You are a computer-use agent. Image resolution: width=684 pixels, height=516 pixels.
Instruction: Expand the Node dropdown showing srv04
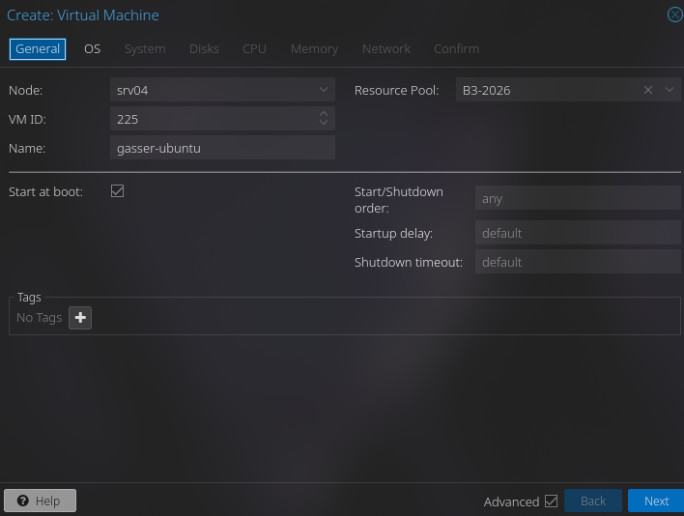[324, 90]
